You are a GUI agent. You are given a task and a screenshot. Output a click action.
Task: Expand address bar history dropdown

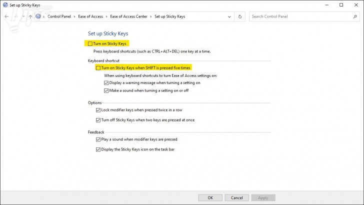(229, 16)
